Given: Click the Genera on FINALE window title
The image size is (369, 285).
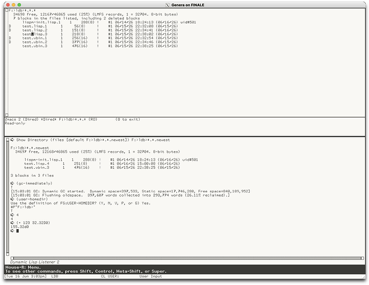Looking at the screenshot, I should (x=188, y=5).
